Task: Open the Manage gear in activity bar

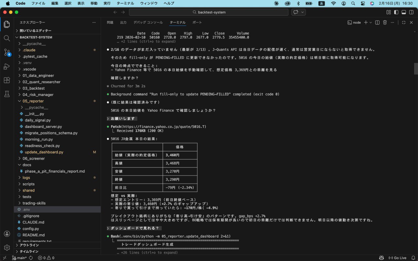Action: [7, 248]
